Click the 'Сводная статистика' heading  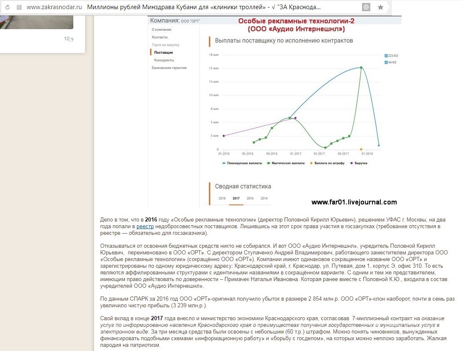click(243, 187)
